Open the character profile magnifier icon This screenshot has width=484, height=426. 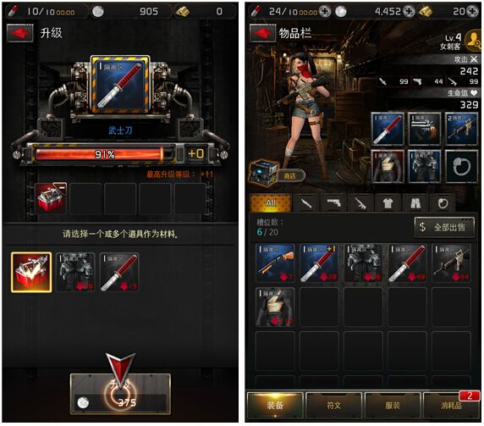point(474,41)
